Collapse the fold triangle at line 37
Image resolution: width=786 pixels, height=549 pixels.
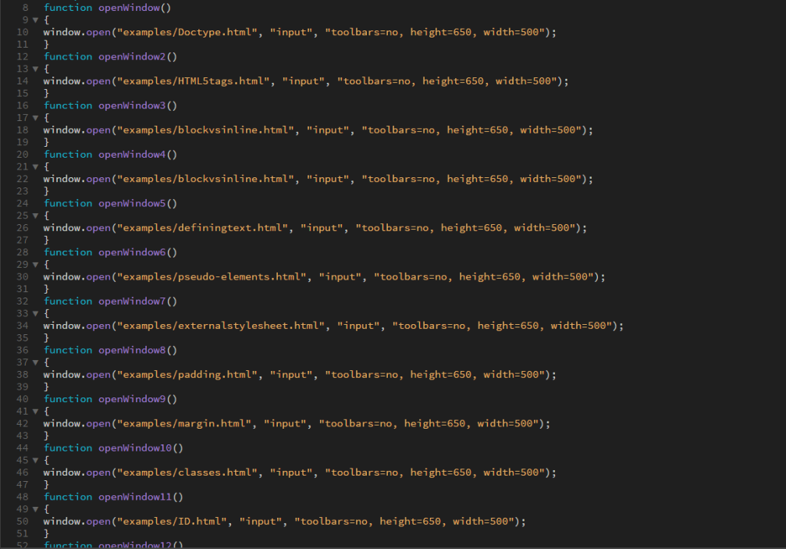pos(35,362)
